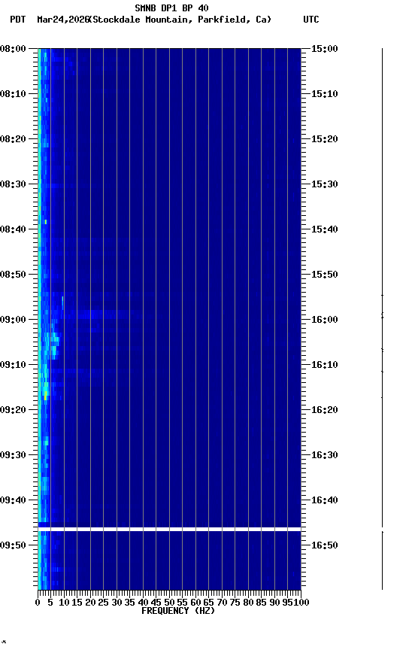Click the UTC timezone label
This screenshot has width=415, height=650.
[x=311, y=20]
